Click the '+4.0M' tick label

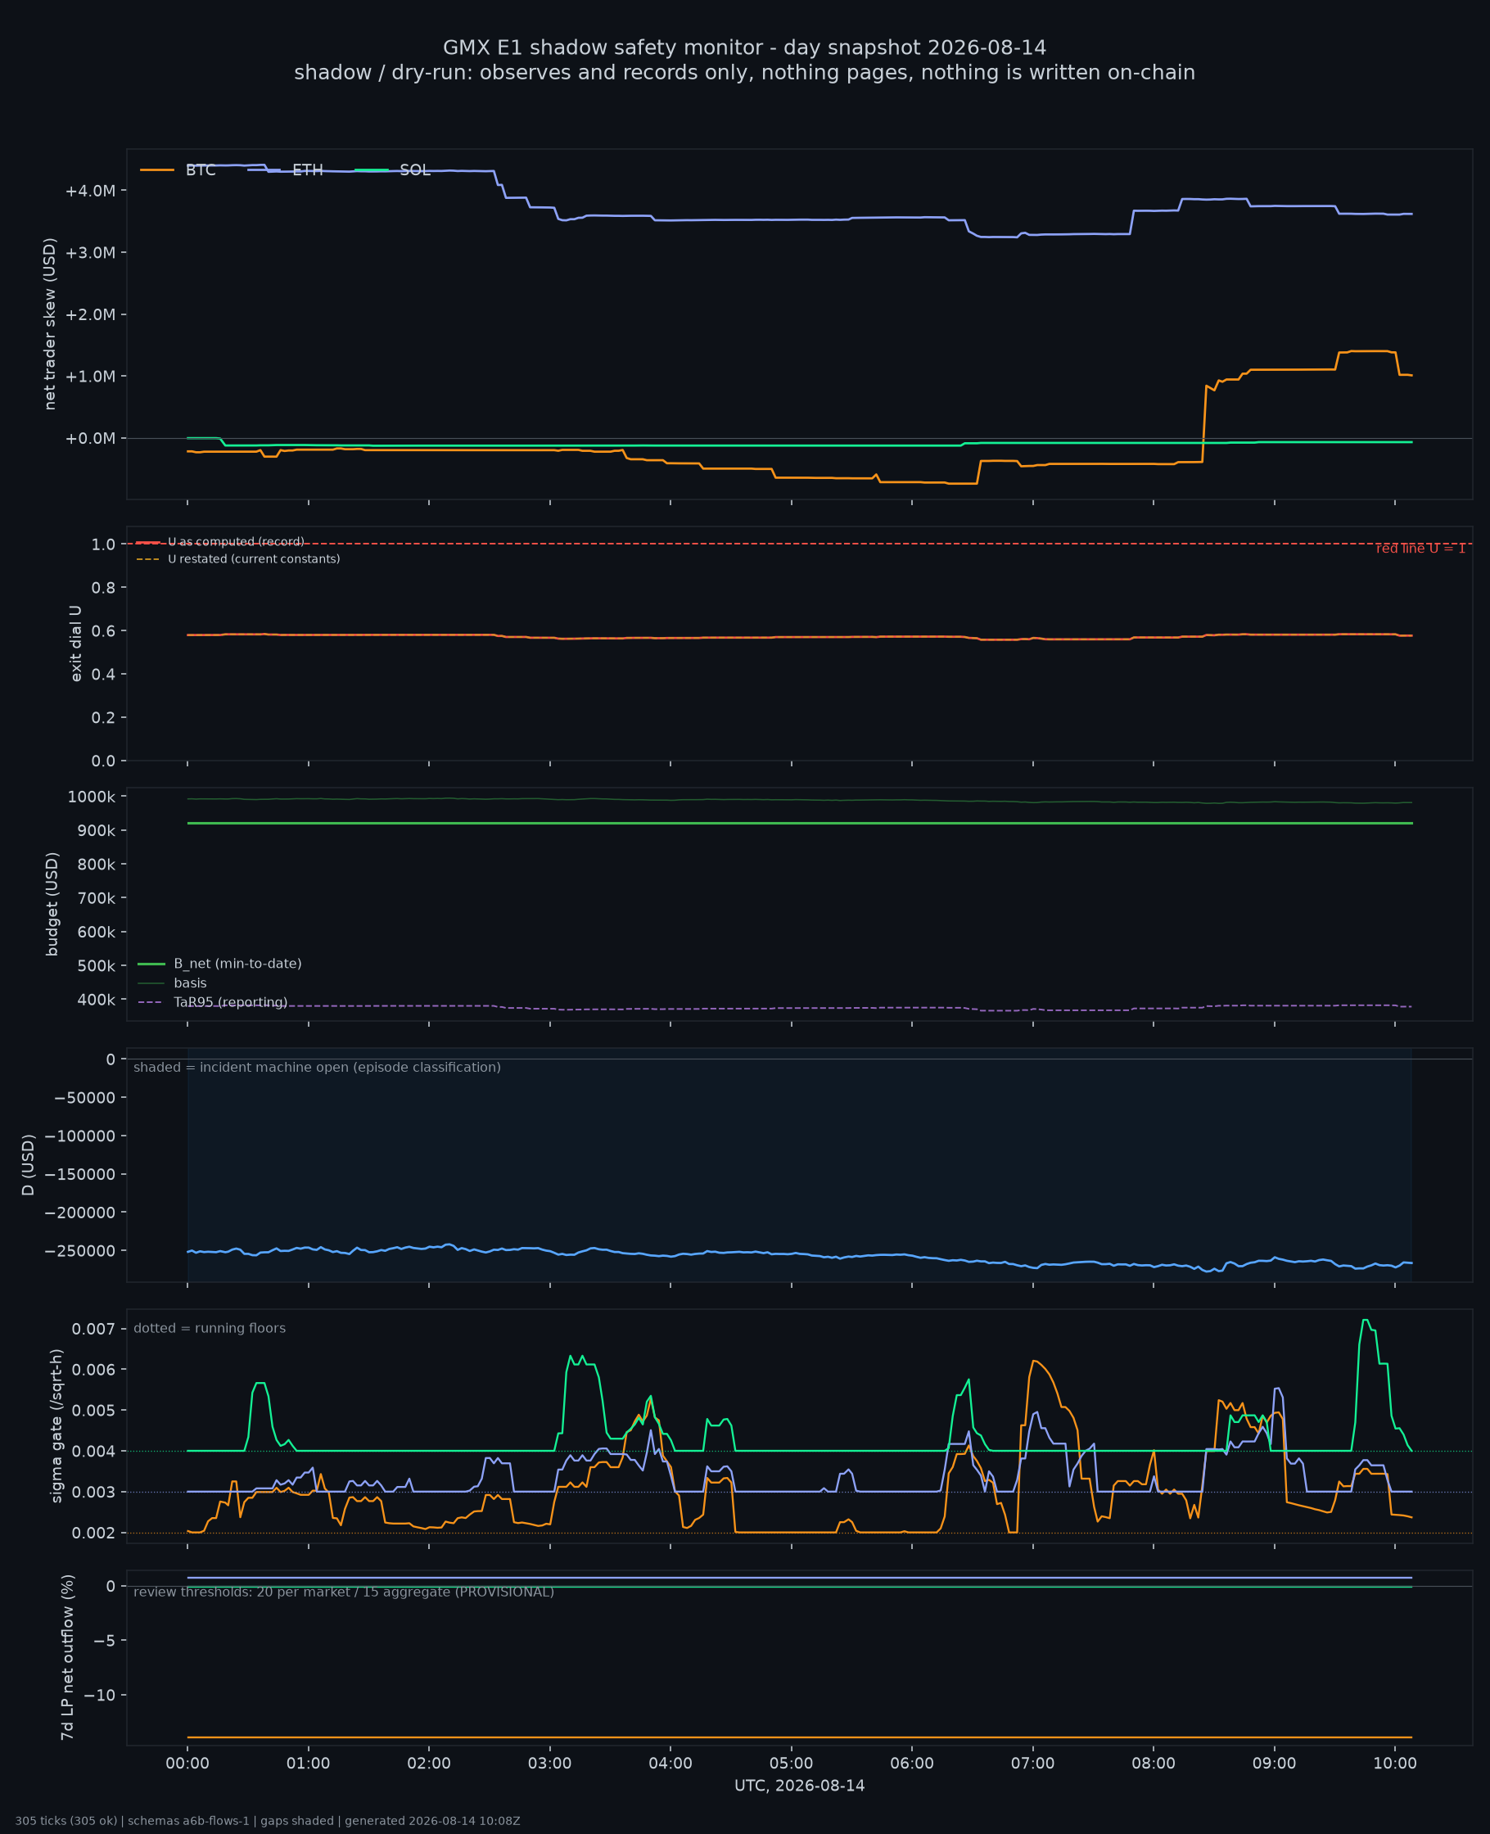90,191
